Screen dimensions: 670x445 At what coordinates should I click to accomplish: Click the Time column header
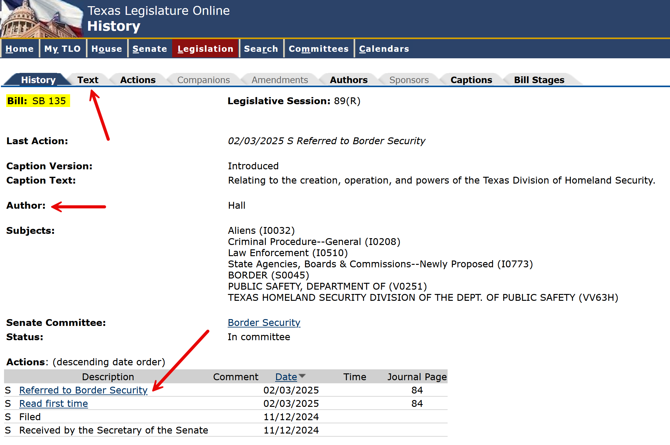point(355,377)
